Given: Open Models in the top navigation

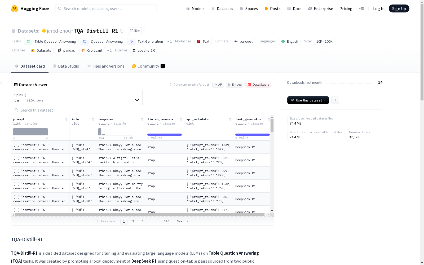Looking at the screenshot, I should pyautogui.click(x=195, y=8).
